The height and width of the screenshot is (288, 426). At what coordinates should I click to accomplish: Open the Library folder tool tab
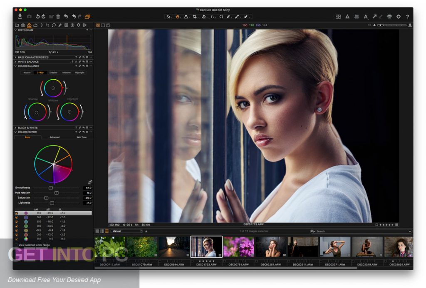click(x=17, y=25)
